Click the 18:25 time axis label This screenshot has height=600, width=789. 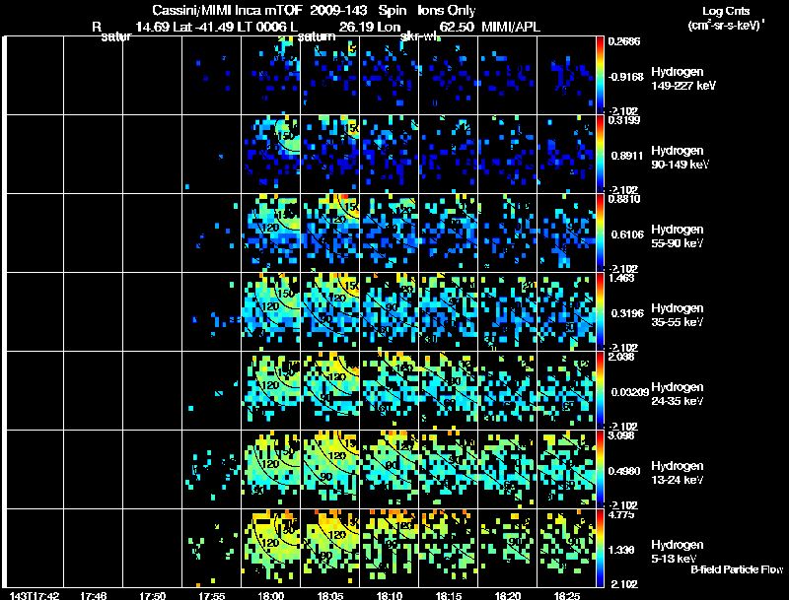click(x=566, y=596)
